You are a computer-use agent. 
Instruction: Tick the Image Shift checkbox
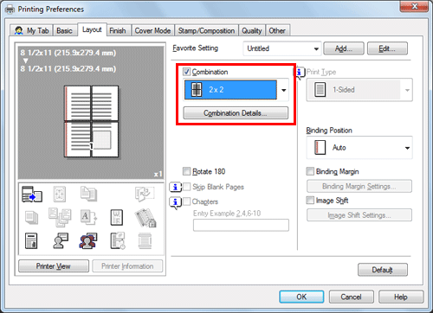click(x=310, y=200)
